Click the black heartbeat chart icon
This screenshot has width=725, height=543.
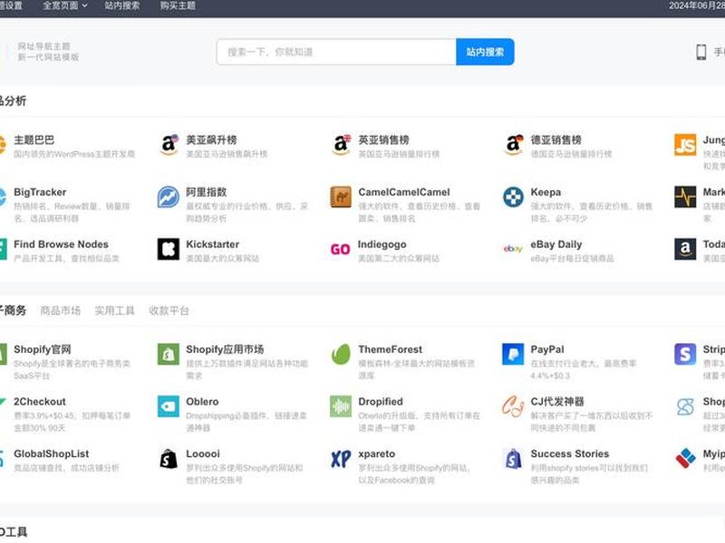(x=685, y=197)
